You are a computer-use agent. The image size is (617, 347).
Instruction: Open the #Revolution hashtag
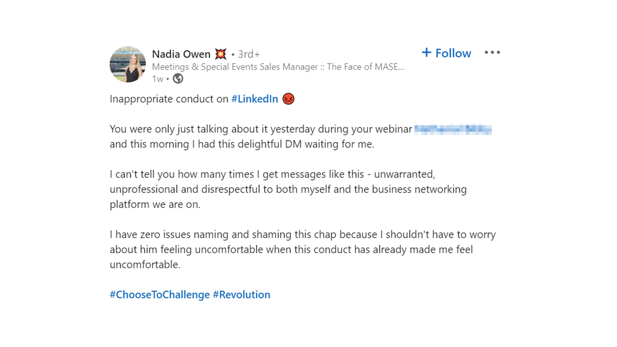tap(241, 295)
